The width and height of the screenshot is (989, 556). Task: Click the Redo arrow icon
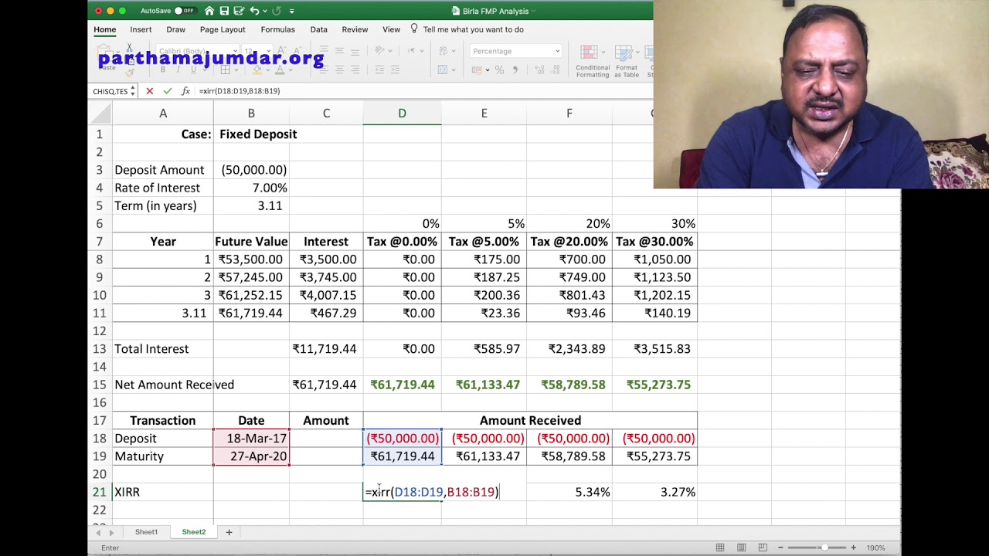tap(277, 11)
